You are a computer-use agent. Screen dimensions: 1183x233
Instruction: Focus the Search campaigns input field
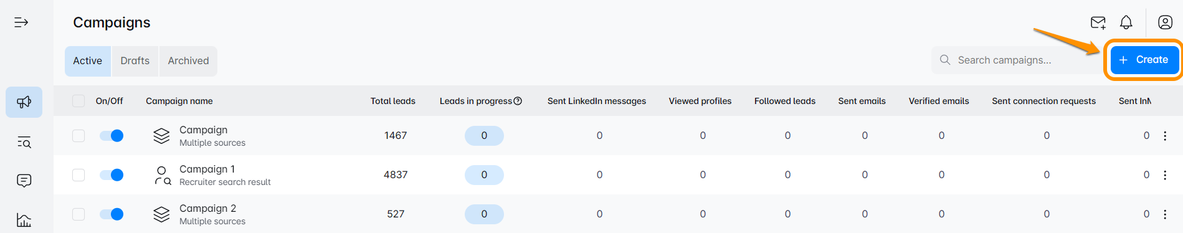(x=1017, y=60)
